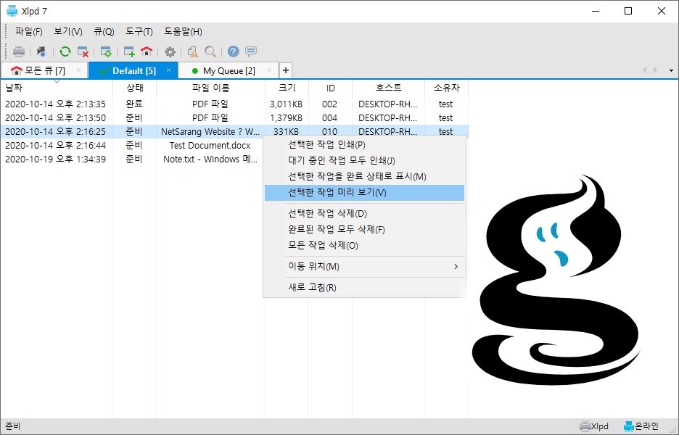Click the magnifying glass toolbar icon
This screenshot has height=435, width=679.
(210, 51)
